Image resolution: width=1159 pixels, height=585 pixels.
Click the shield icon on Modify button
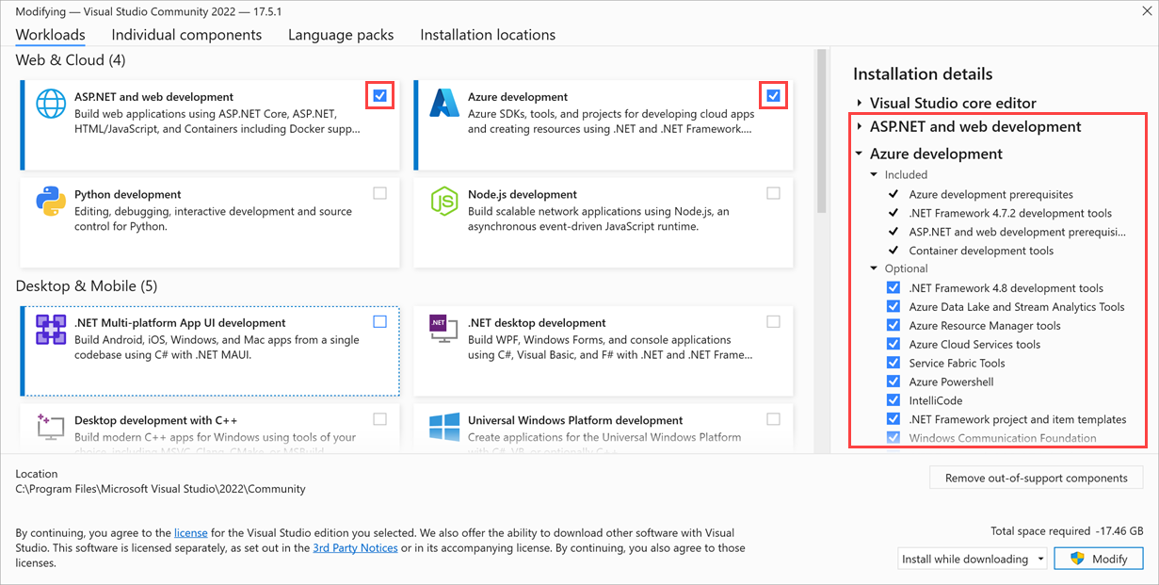(x=1078, y=559)
